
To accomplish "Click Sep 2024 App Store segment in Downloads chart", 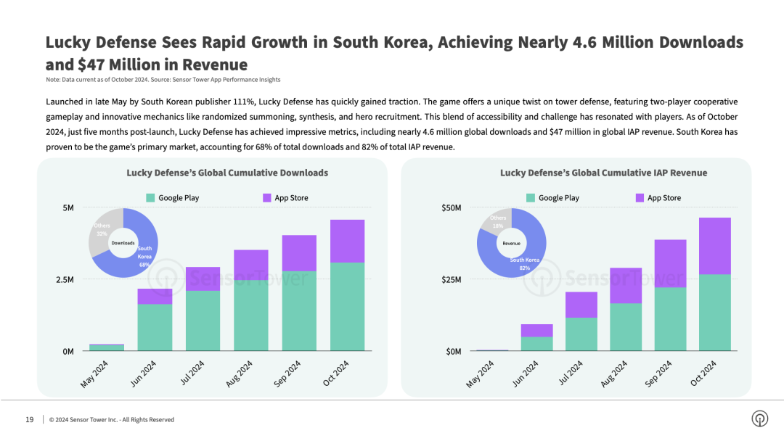I will click(x=299, y=253).
